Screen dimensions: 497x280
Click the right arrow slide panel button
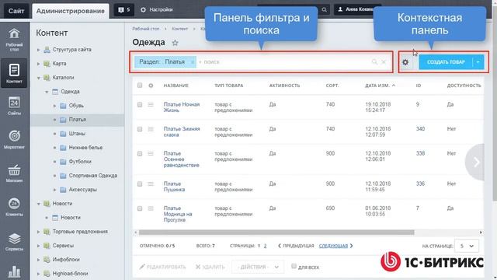tap(474, 163)
